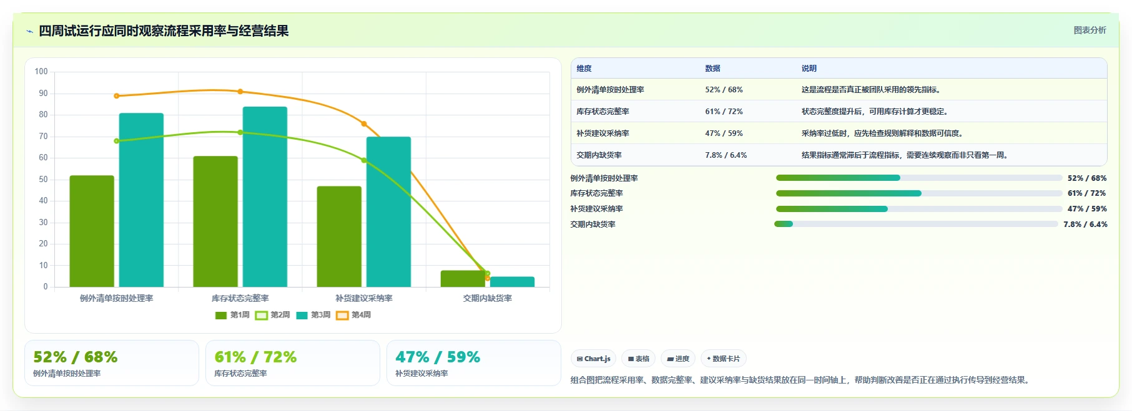Screen dimensions: 1132x411
Task: Click the 61% / 72% stat card
Action: coord(293,363)
